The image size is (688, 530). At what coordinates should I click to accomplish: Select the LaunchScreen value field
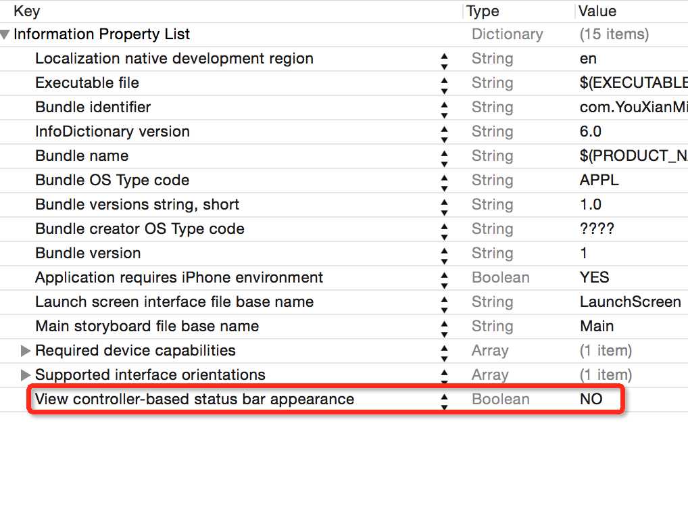(x=630, y=302)
